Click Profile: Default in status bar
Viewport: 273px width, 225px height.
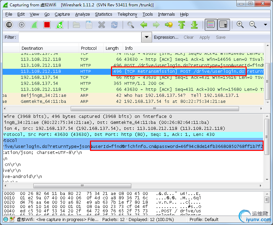coord(204,219)
